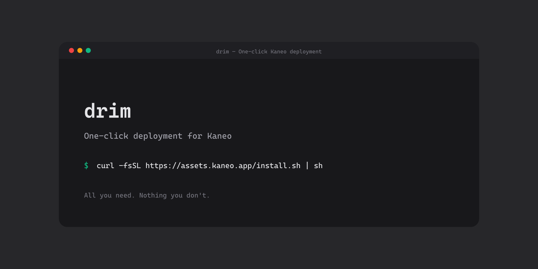Click the curl install command text
This screenshot has height=269, width=538.
(210, 166)
